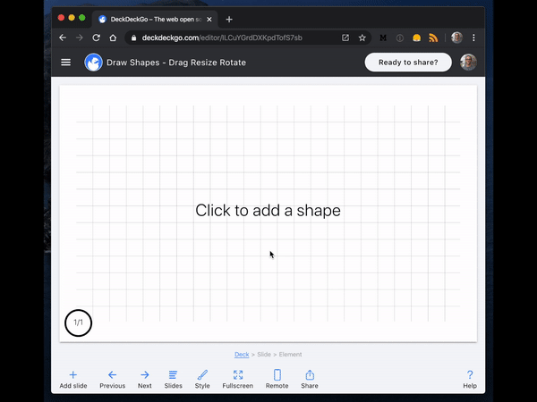Viewport: 537px width, 402px height.
Task: Click the address bar URL
Action: point(222,38)
